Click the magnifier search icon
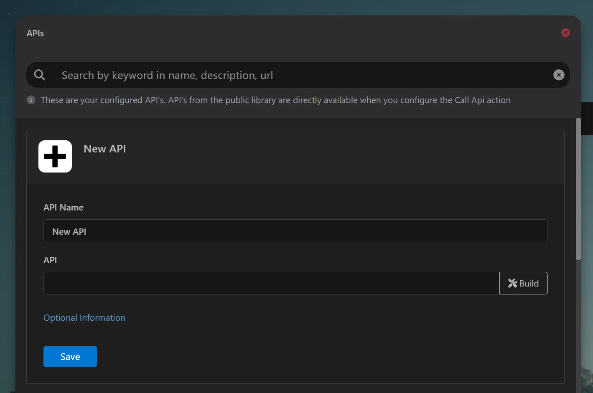593x393 pixels. coord(40,75)
